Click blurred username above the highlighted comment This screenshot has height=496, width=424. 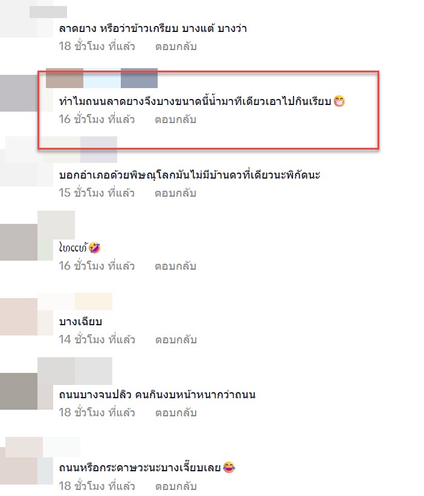pyautogui.click(x=101, y=78)
